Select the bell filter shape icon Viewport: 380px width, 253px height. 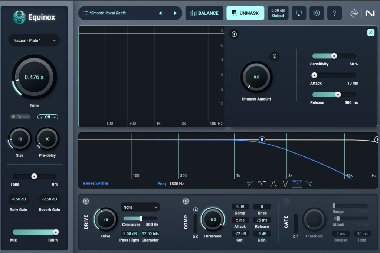[273, 183]
